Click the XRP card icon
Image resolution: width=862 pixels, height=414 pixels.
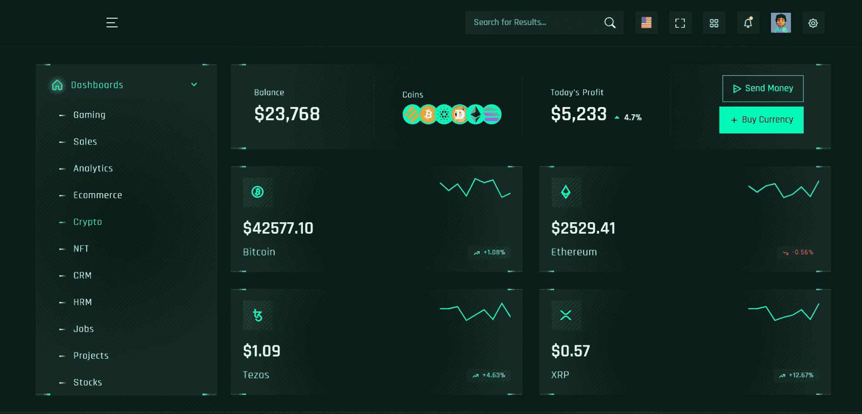pos(566,315)
